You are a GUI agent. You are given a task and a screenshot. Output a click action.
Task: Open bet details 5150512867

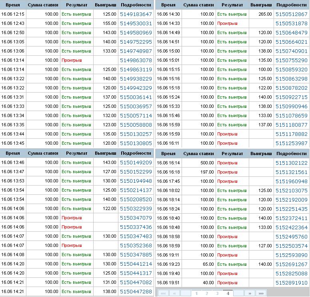(x=292, y=14)
